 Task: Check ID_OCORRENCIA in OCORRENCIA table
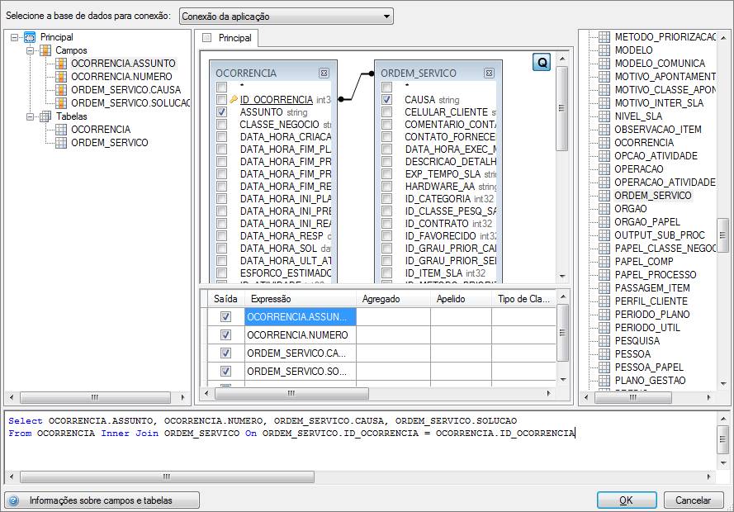222,99
